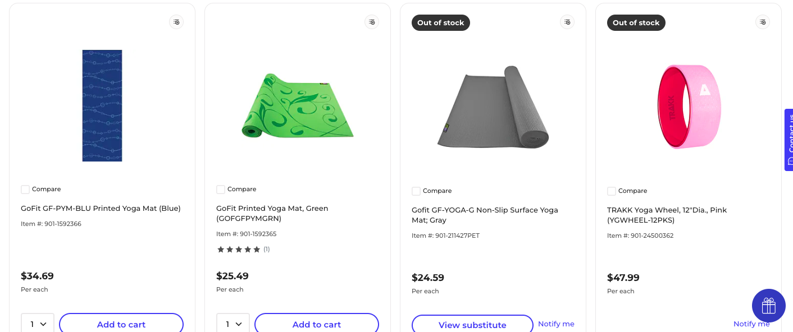
Task: Open the gift rewards floating button
Action: point(768,306)
